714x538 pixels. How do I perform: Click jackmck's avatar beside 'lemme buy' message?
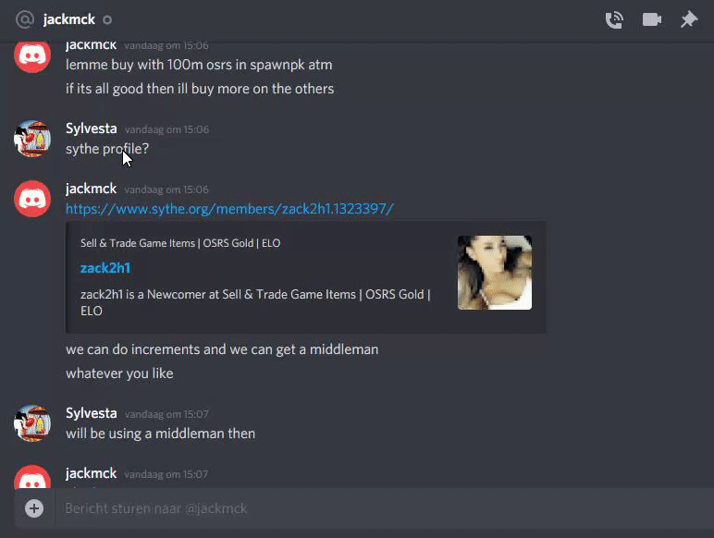32,55
